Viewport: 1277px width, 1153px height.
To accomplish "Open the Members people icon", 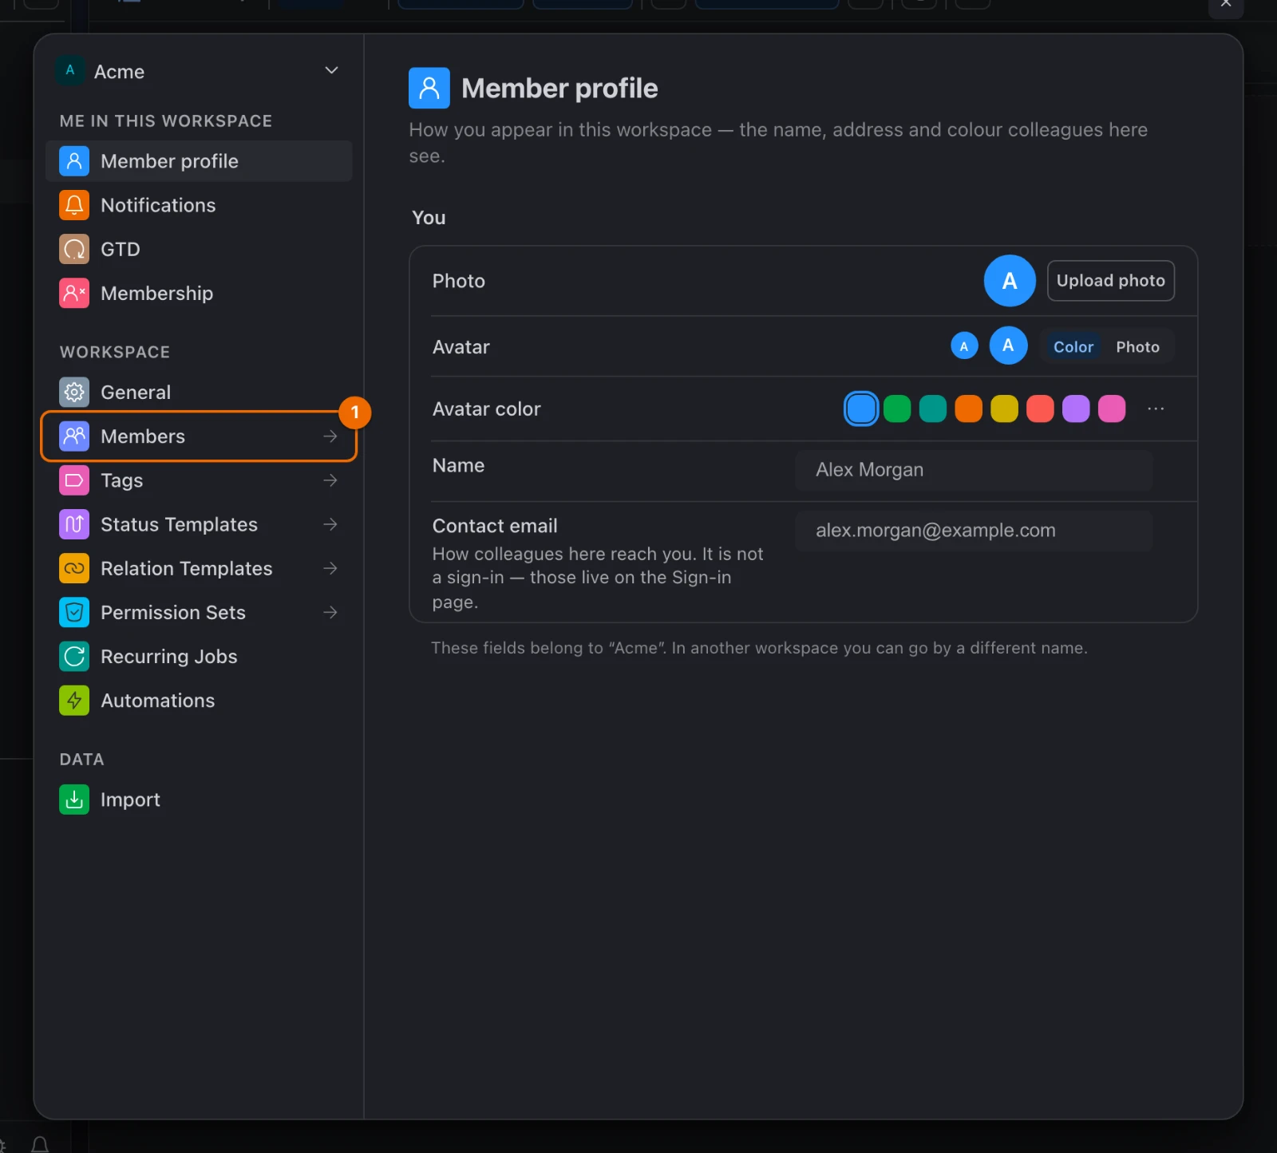I will (x=74, y=436).
